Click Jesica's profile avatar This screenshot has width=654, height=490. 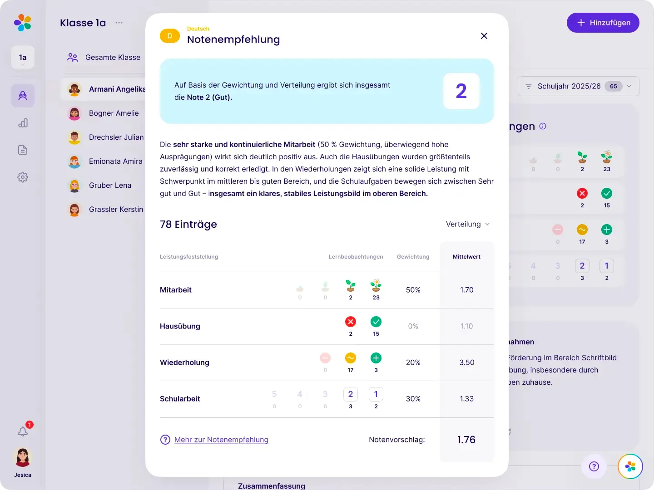point(23,457)
